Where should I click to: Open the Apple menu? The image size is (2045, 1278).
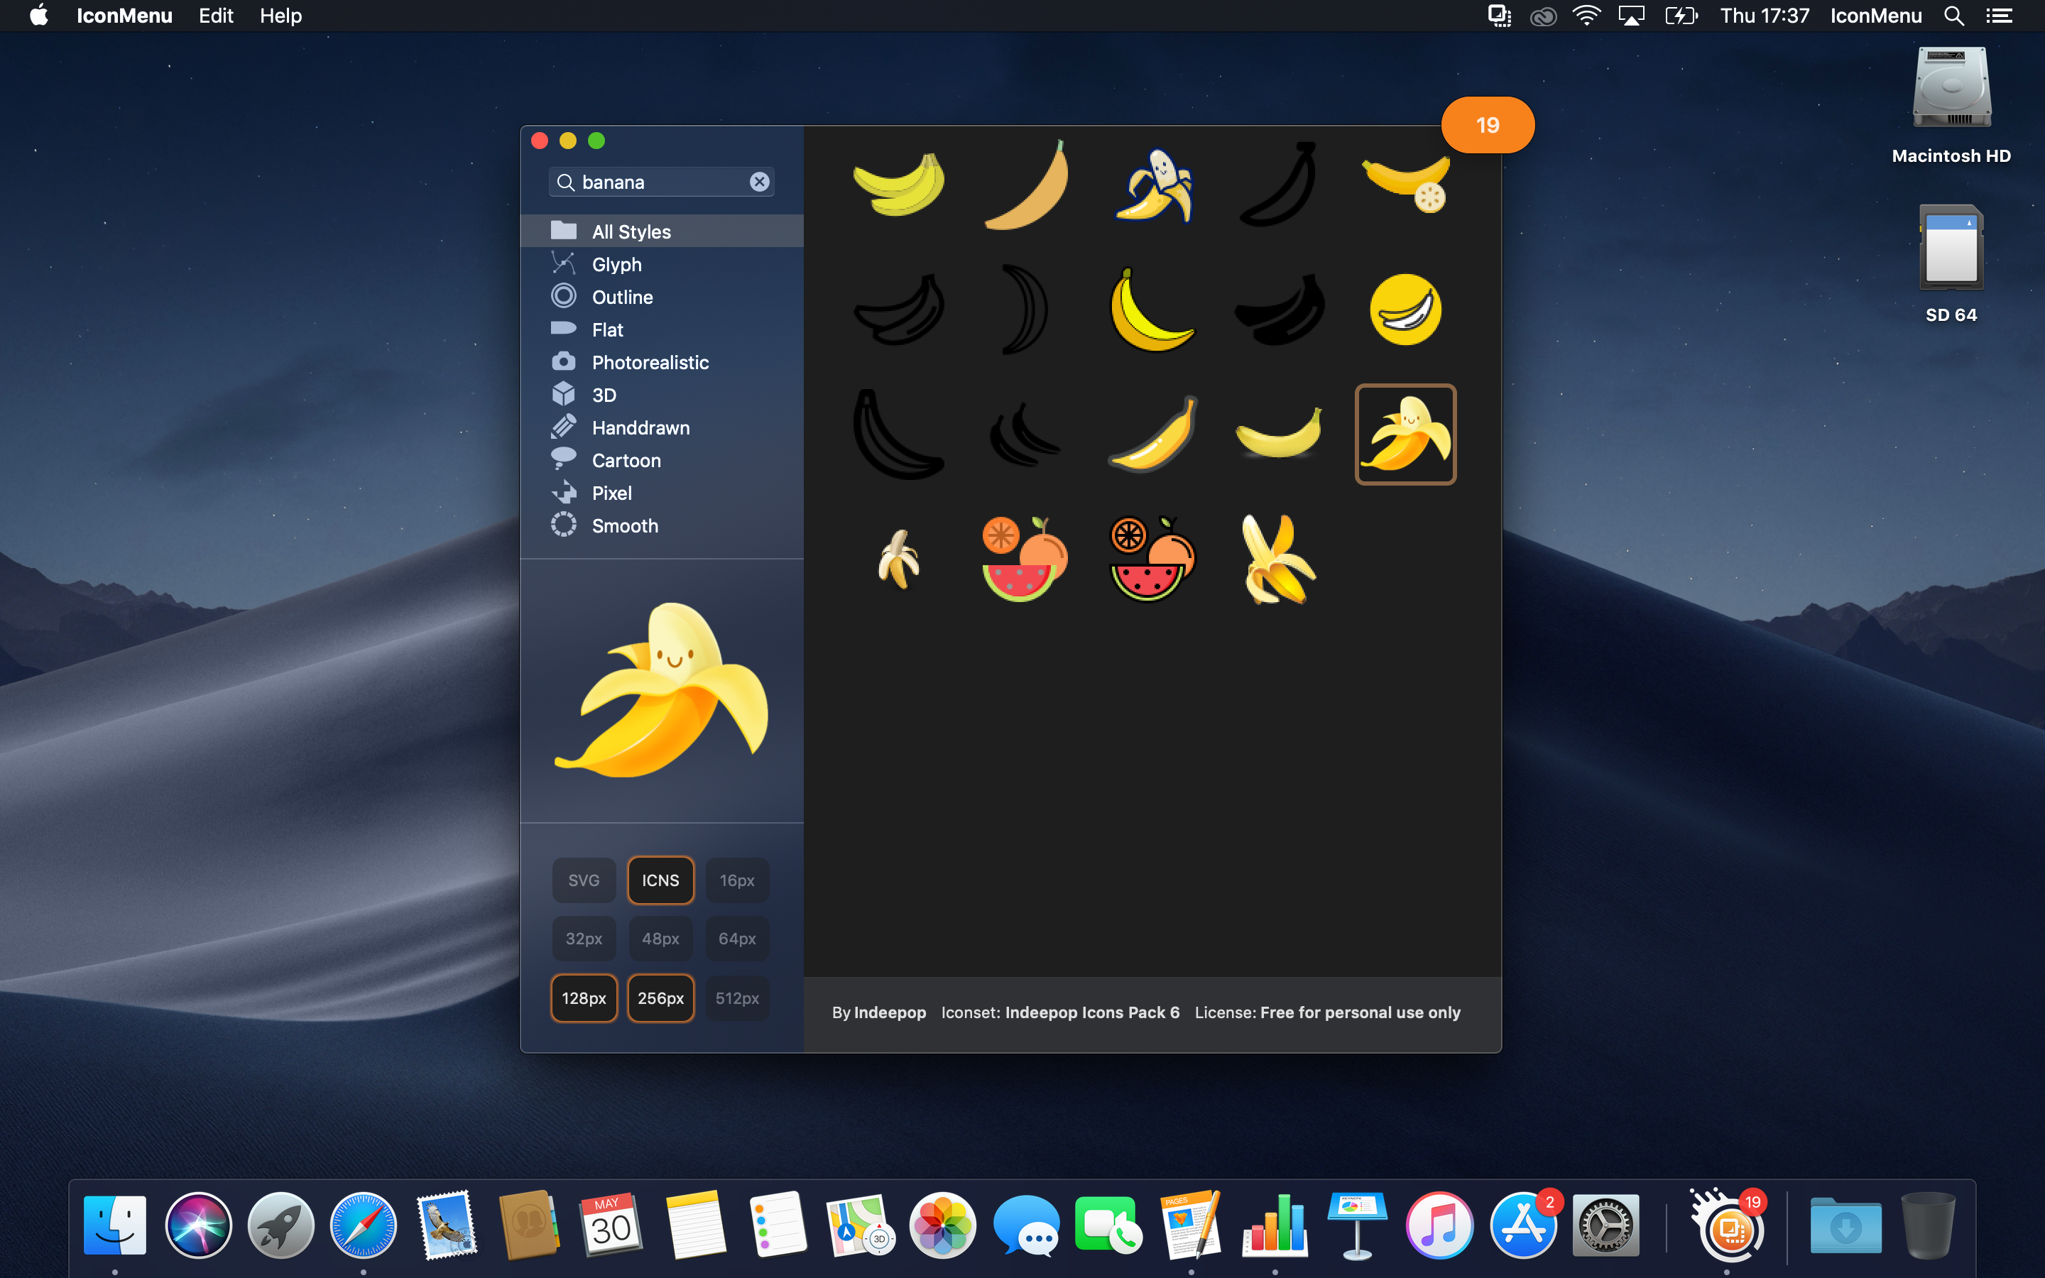pos(38,15)
